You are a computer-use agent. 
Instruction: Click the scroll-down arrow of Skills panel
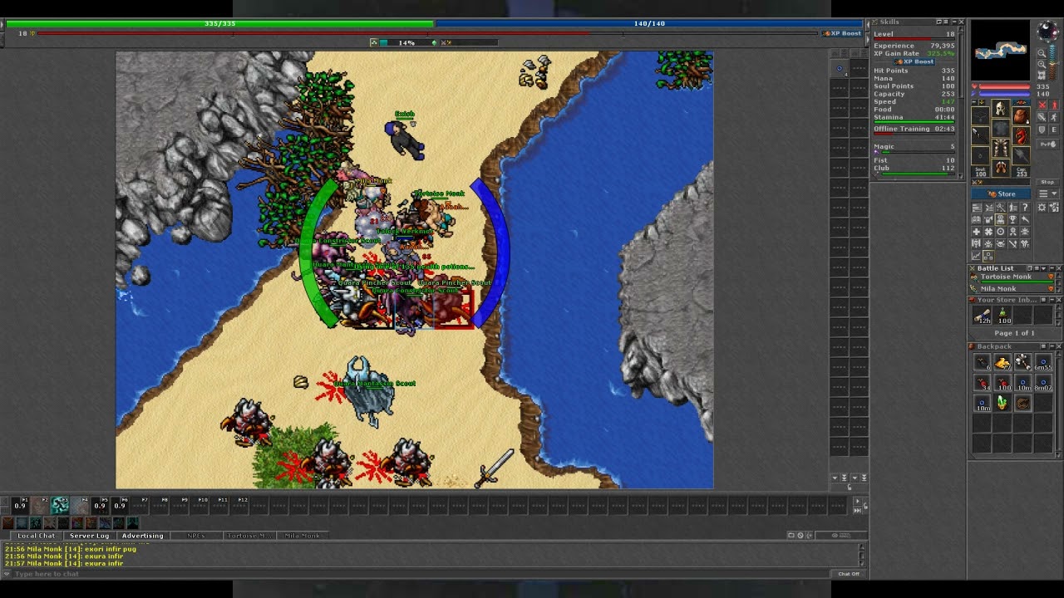click(x=961, y=174)
